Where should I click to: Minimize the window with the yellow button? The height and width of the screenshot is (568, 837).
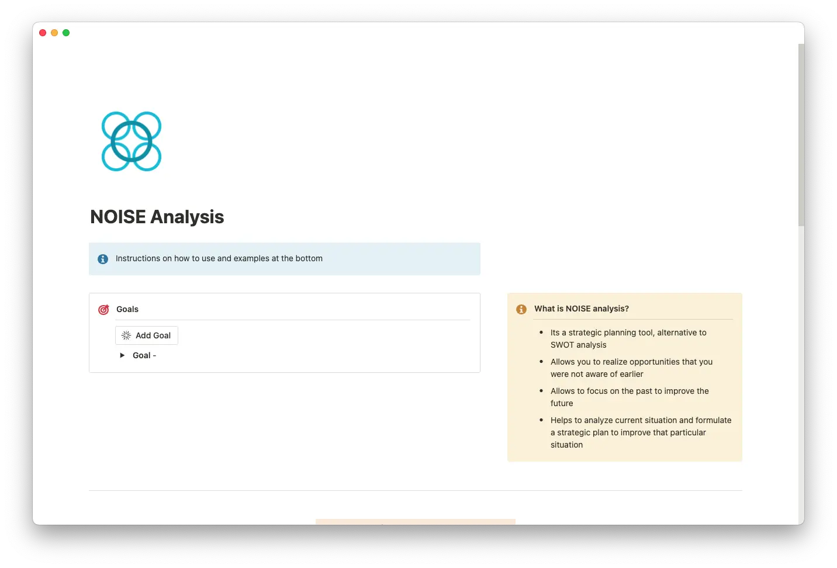click(x=54, y=33)
